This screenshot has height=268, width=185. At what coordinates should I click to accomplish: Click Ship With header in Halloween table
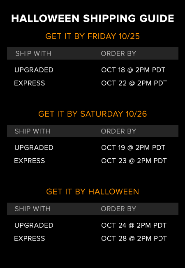tap(32, 209)
